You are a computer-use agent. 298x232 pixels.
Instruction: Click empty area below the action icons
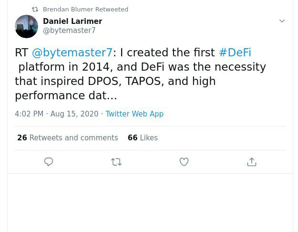point(150,202)
